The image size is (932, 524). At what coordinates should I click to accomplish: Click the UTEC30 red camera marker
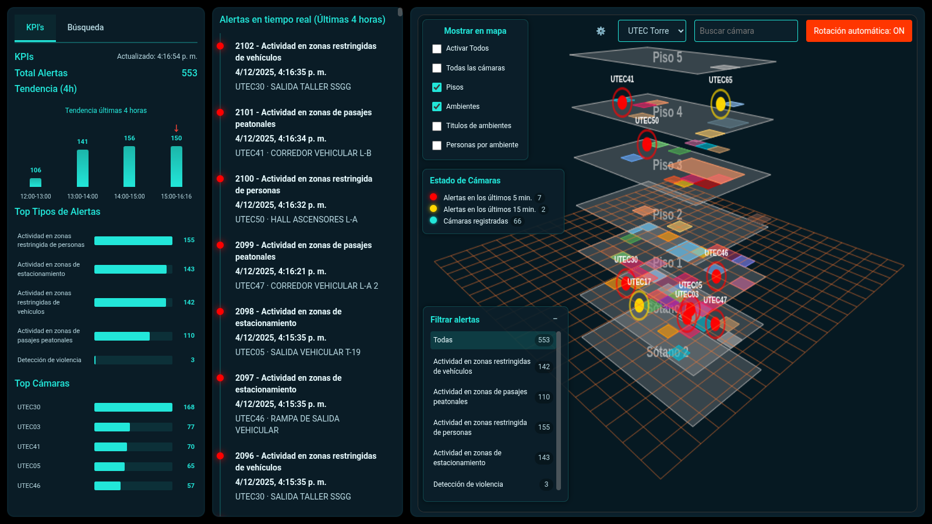(x=625, y=284)
